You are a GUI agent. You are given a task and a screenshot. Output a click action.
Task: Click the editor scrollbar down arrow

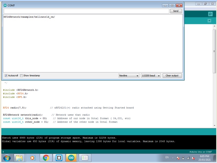214,125
